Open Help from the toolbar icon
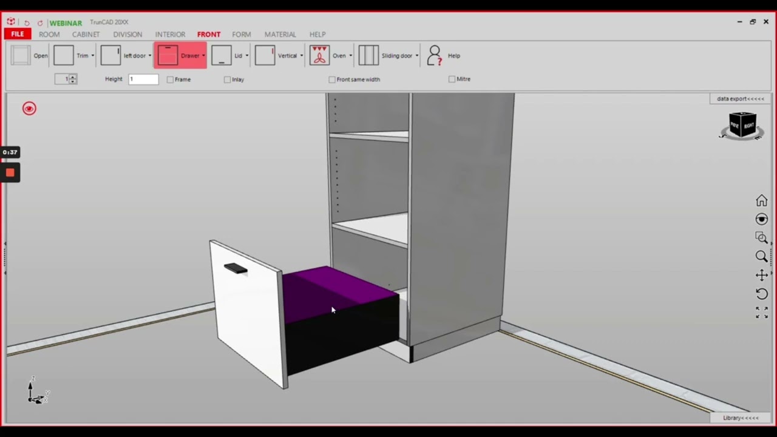This screenshot has height=437, width=777. coord(434,55)
